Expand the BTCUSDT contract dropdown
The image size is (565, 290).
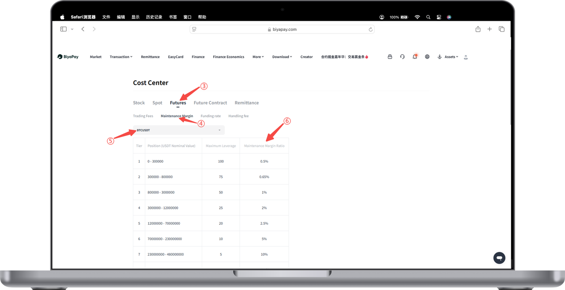pyautogui.click(x=179, y=130)
